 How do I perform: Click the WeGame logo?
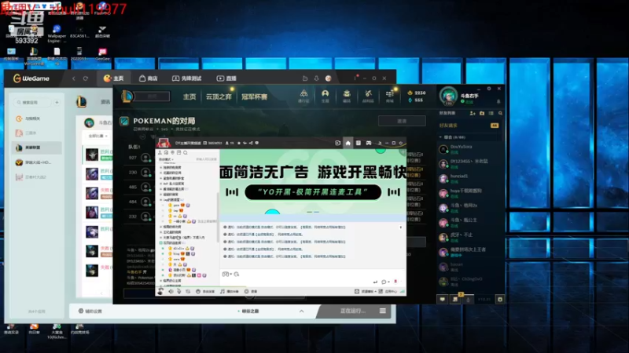tap(31, 78)
